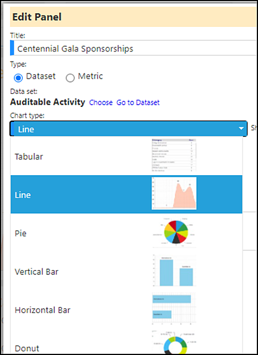The image size is (258, 355).
Task: Click the Metric type label
Action: point(90,76)
